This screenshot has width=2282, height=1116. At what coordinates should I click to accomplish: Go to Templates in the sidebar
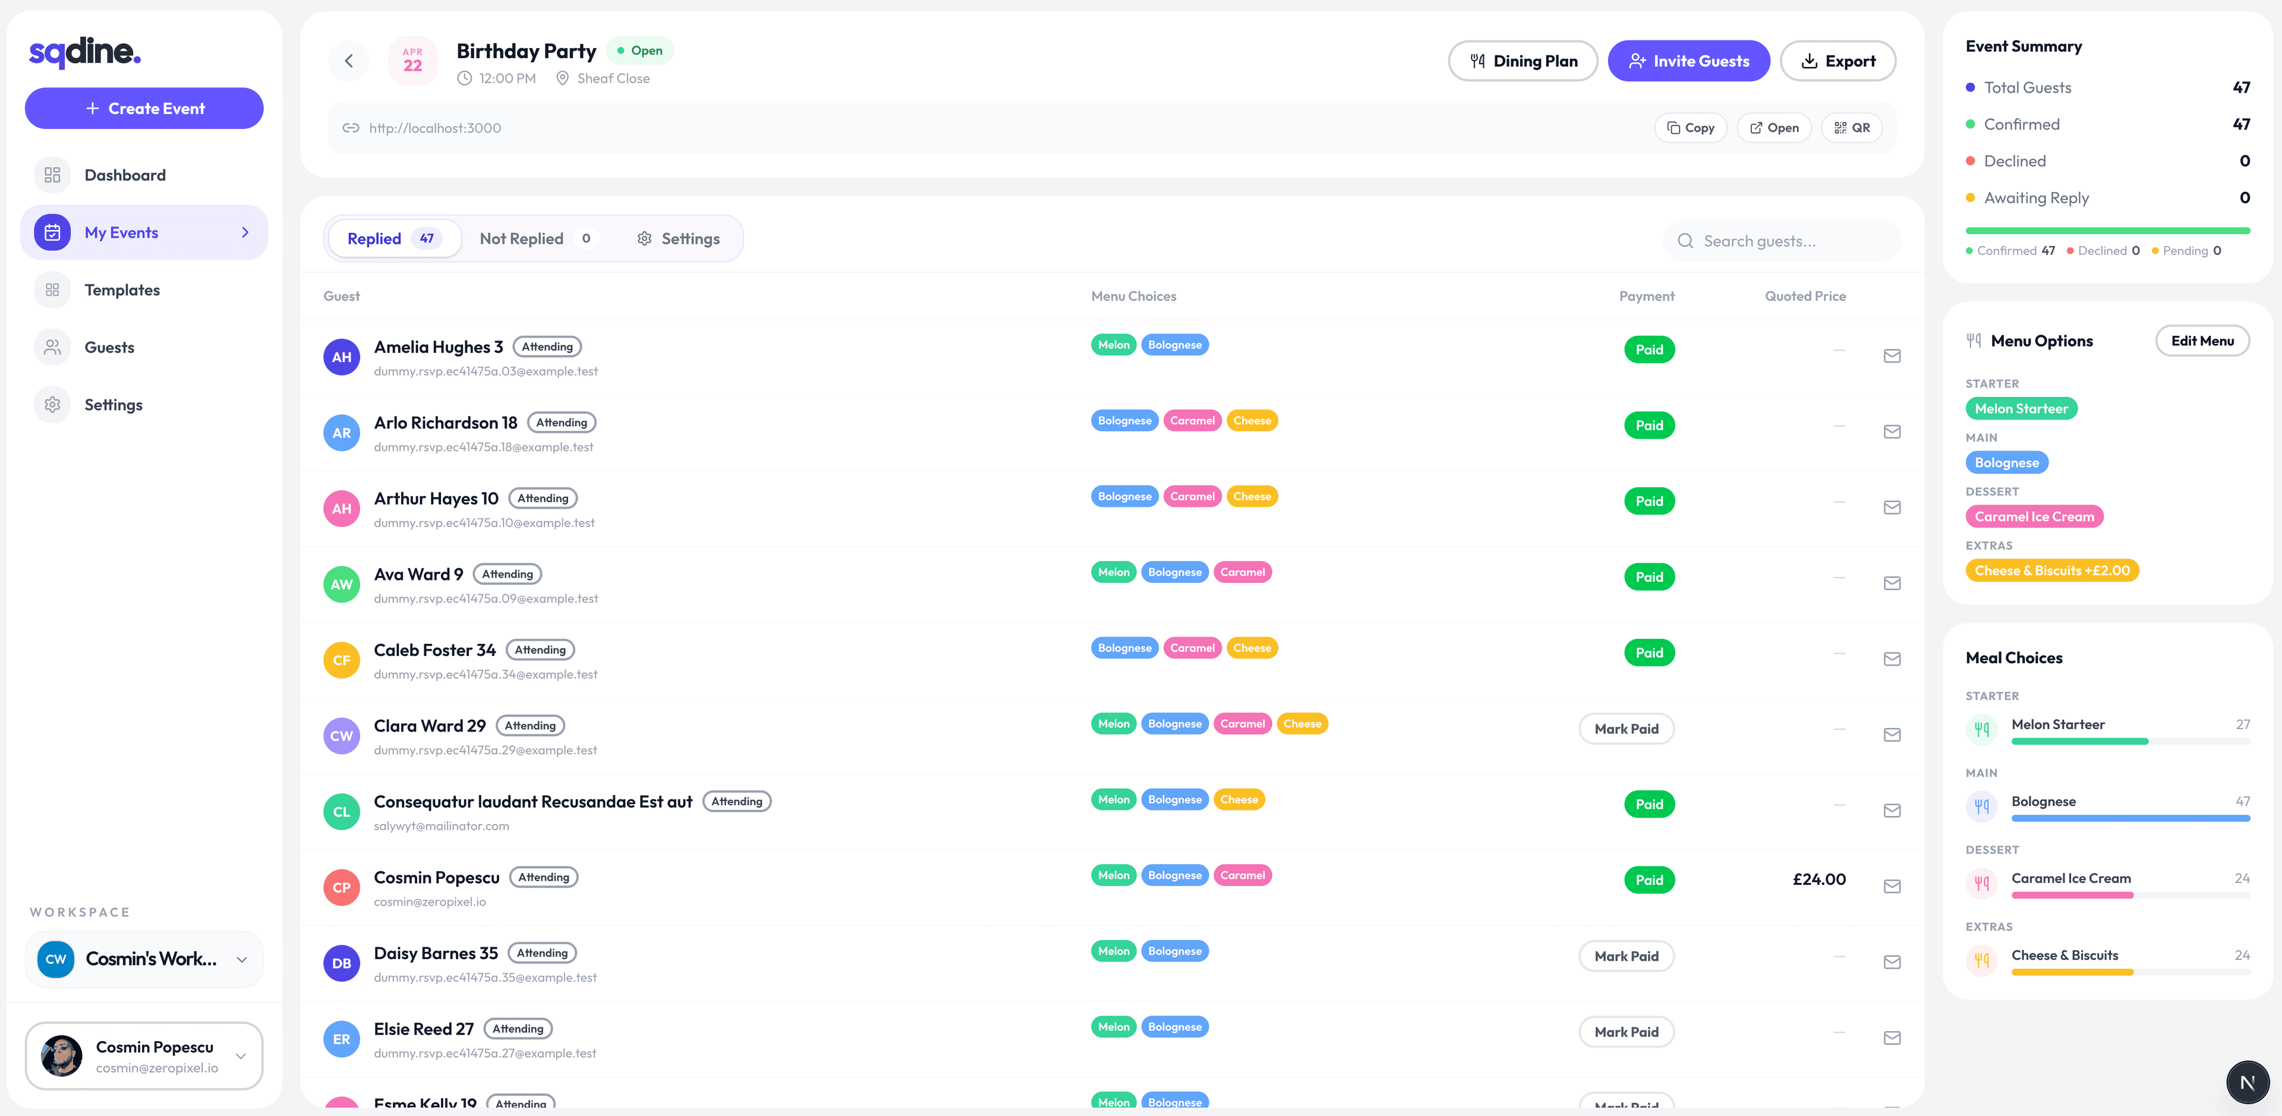pos(122,289)
